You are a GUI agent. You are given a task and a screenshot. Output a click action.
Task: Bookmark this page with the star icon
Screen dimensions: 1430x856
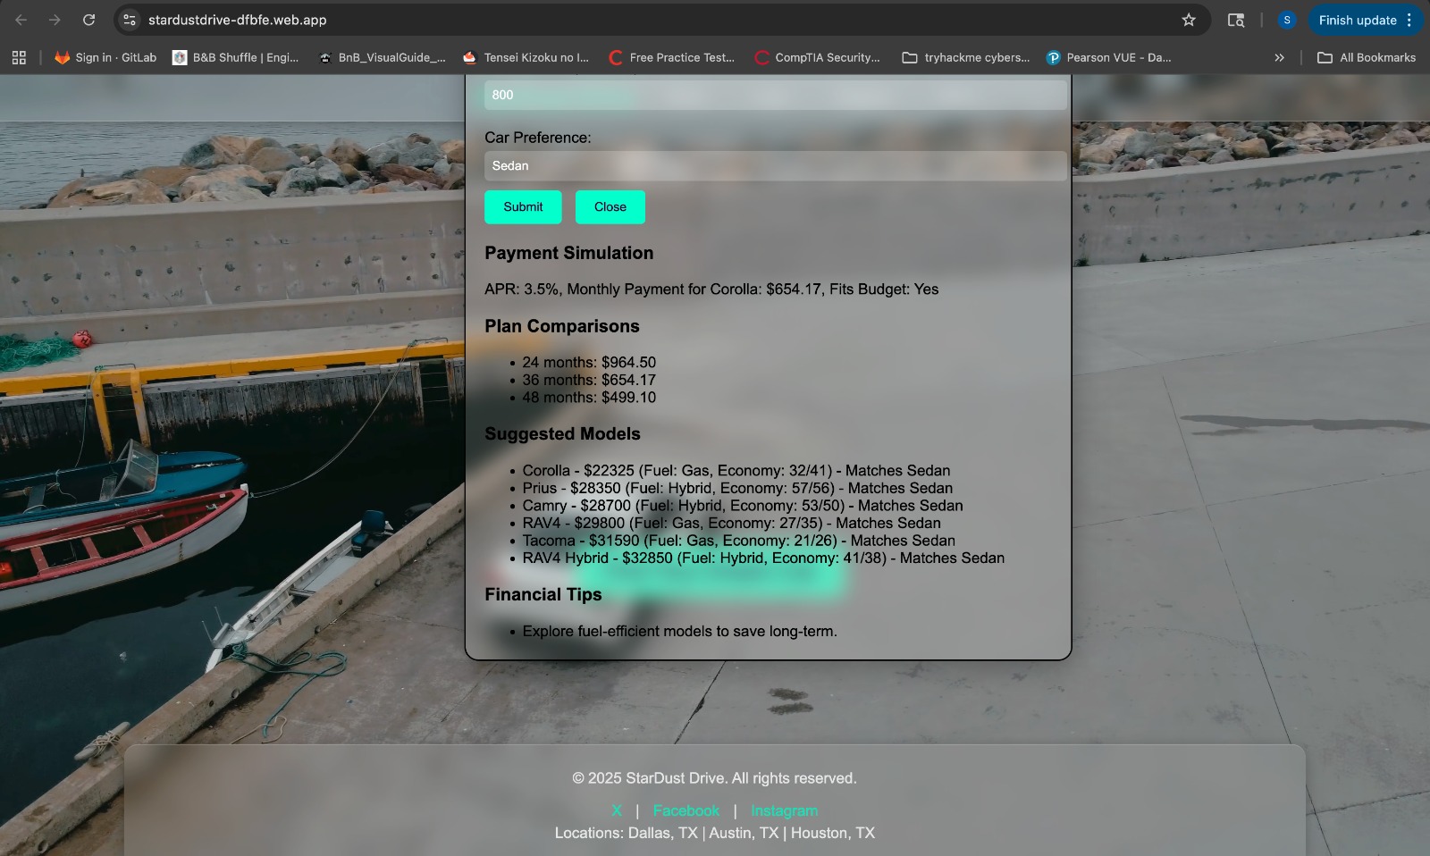point(1189,20)
